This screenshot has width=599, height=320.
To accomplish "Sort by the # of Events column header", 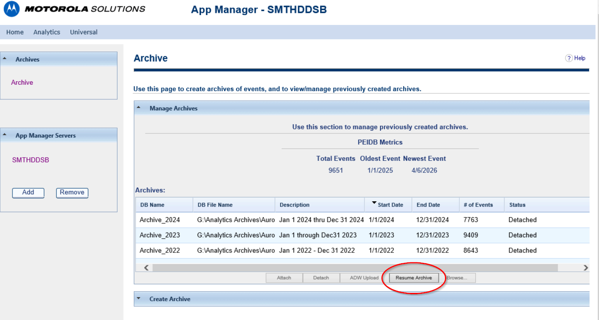I will click(x=482, y=205).
